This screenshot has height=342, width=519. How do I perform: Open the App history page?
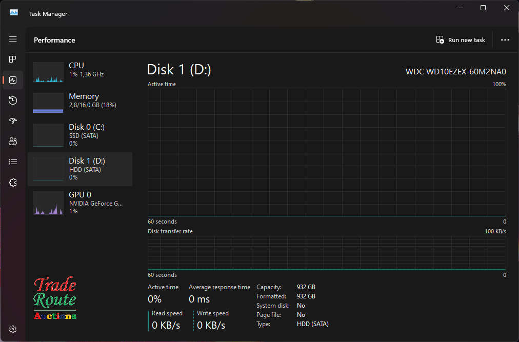point(13,100)
